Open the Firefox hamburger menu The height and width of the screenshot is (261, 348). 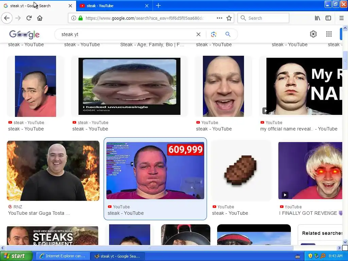(342, 18)
